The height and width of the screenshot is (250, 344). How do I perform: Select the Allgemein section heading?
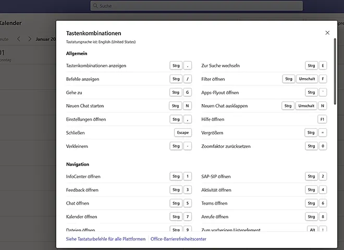click(77, 54)
